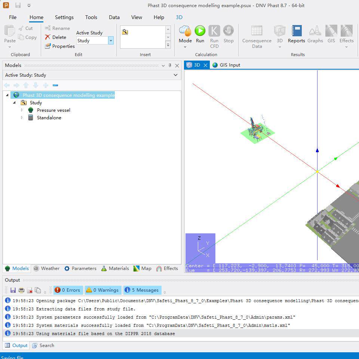This screenshot has width=359, height=359.
Task: Expand the Pressure vessel node
Action: coord(22,110)
